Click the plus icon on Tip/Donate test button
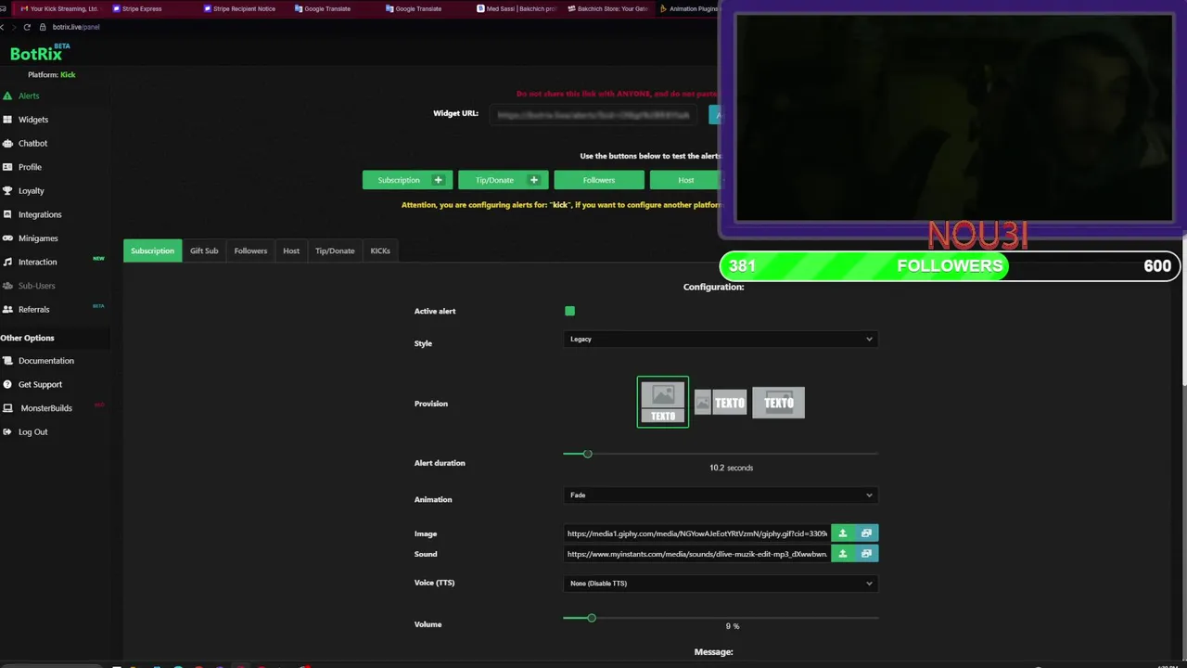 click(534, 180)
